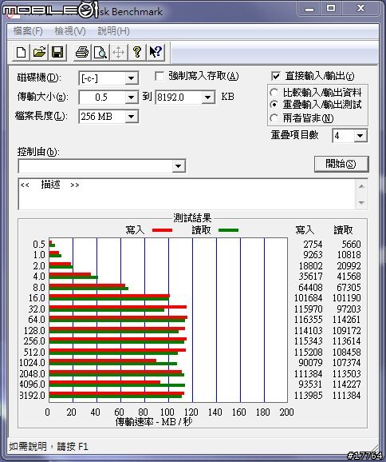Click write value 90079 for 1024.0 row
The width and height of the screenshot is (386, 462).
(310, 363)
